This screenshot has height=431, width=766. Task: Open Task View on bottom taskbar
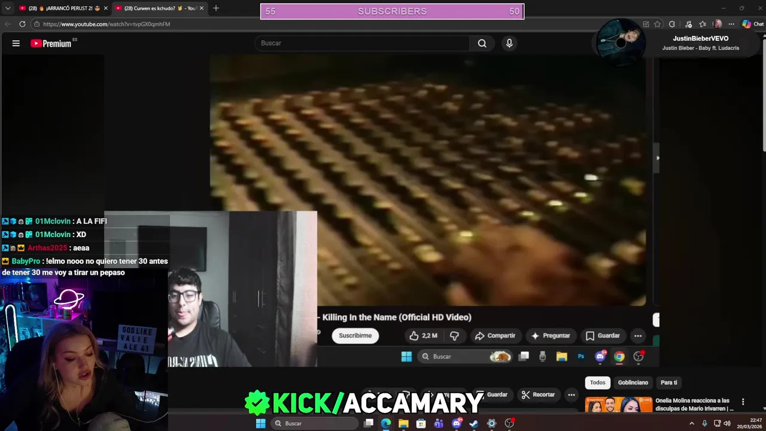369,423
